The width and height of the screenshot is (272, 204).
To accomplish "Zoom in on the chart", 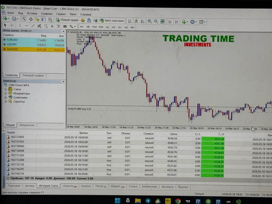I will pos(149,21).
